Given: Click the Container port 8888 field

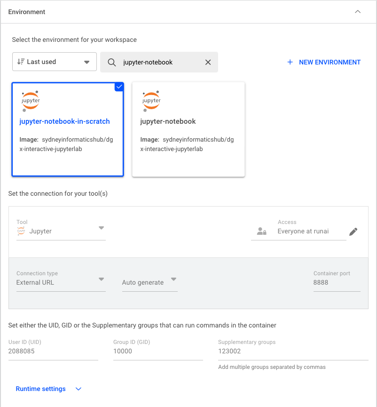Looking at the screenshot, I should pyautogui.click(x=337, y=283).
